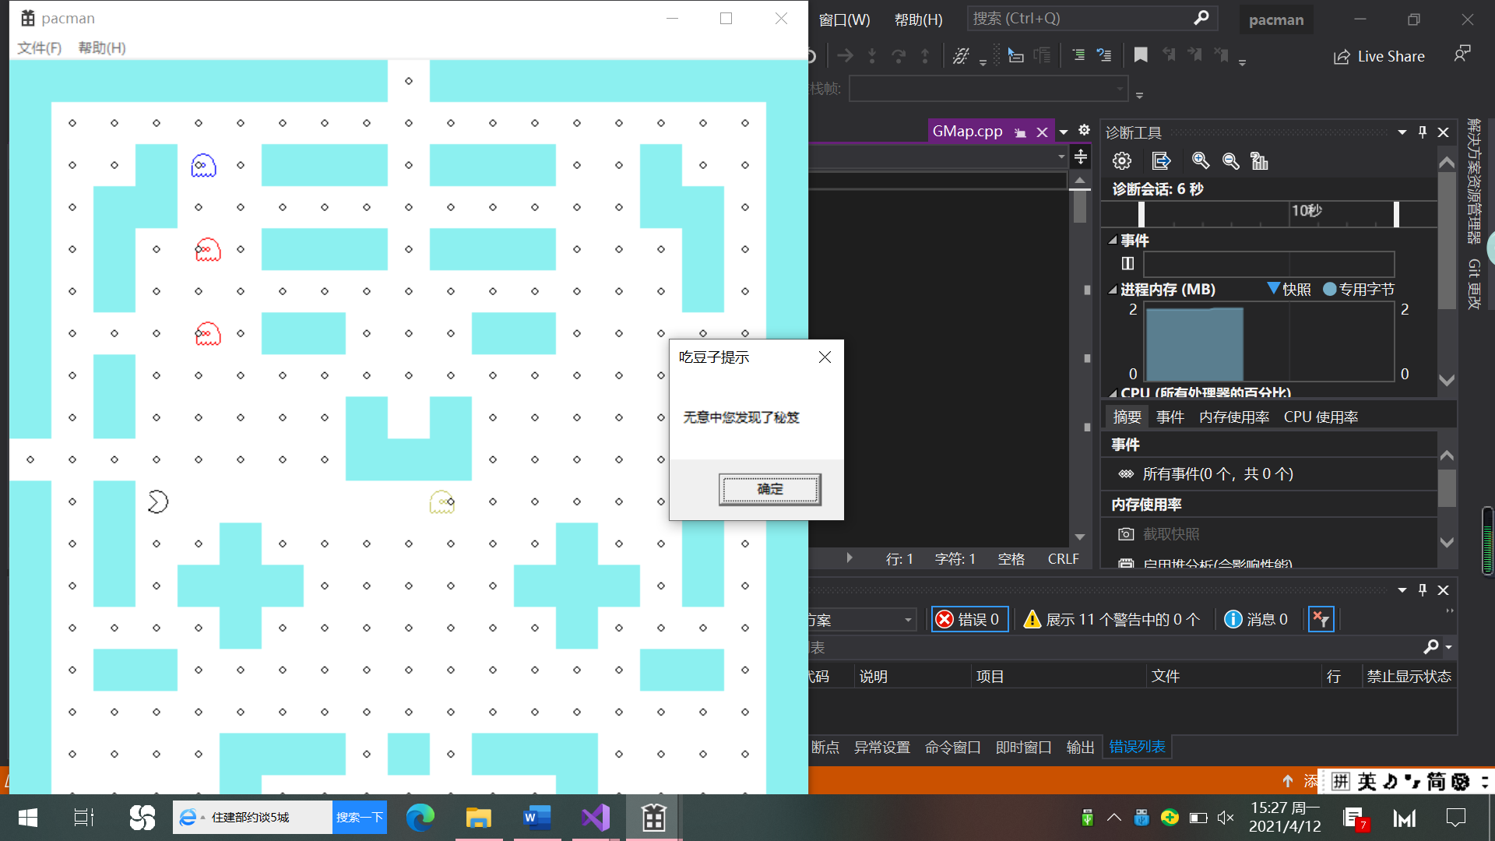Open the document tab list dropdown arrow
Image resolution: width=1495 pixels, height=841 pixels.
1064,132
